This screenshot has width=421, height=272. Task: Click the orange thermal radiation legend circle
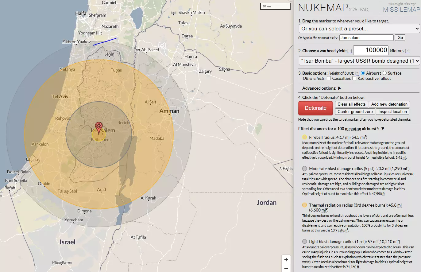click(x=304, y=205)
